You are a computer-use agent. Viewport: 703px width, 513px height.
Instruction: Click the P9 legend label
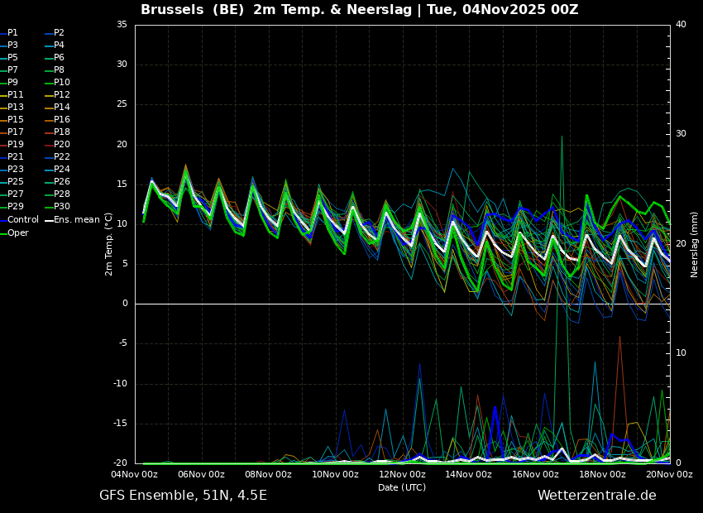[x=12, y=83]
